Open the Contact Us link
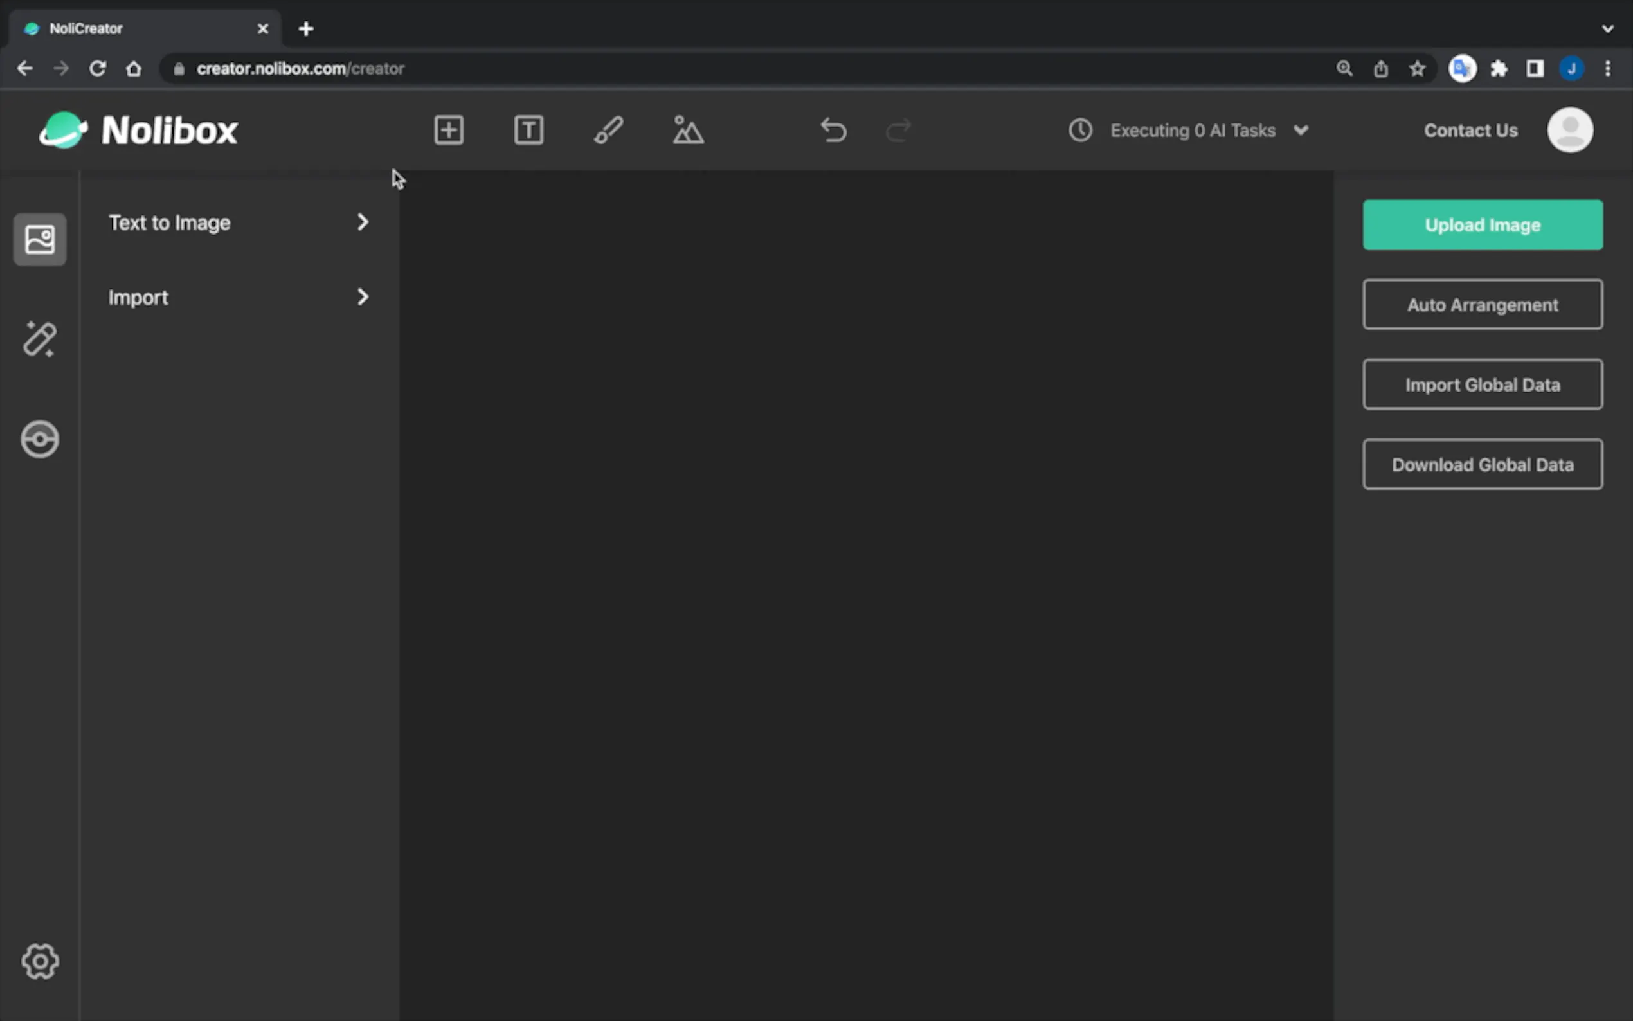 pyautogui.click(x=1470, y=131)
